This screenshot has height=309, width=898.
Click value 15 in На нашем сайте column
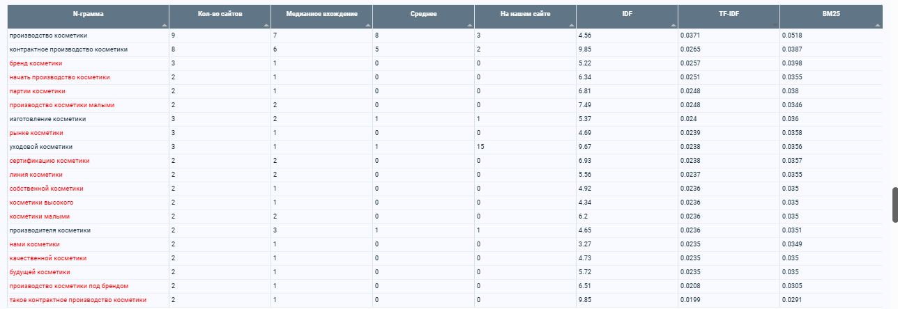480,147
